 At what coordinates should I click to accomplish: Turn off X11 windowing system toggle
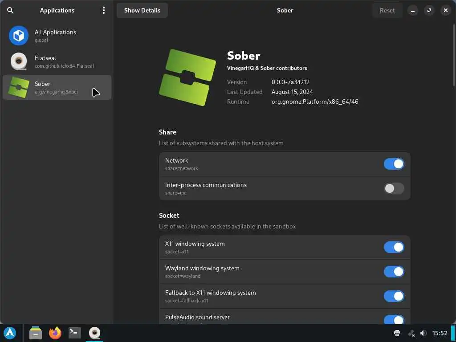pos(394,247)
